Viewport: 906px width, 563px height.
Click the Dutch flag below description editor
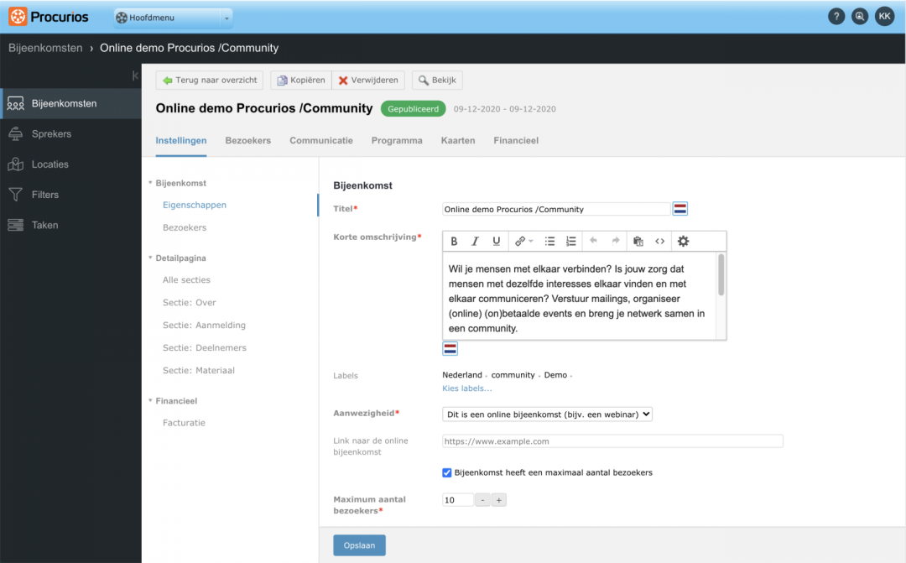[x=450, y=348]
